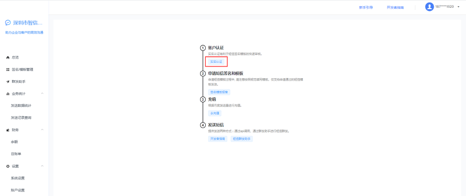Click the 去充值 button
Viewport: 466px width, 196px height.
coord(214,113)
